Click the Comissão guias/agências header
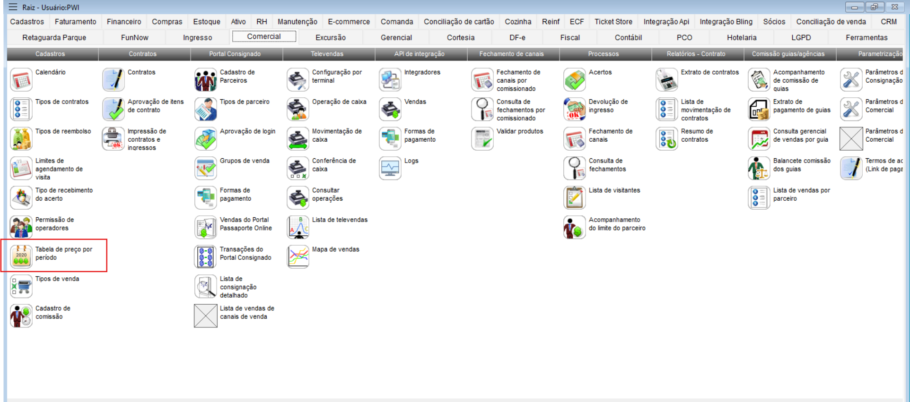Viewport: 910px width, 402px height. coord(788,54)
